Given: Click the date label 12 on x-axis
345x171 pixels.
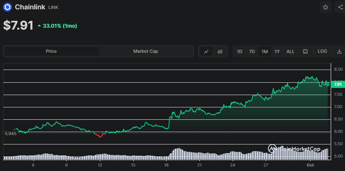Looking at the screenshot, I should click(x=100, y=165).
